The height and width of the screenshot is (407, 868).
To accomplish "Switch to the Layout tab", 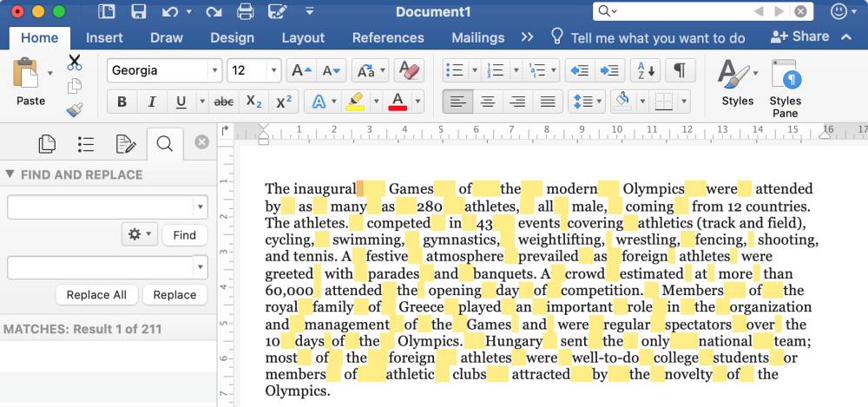I will [x=303, y=37].
